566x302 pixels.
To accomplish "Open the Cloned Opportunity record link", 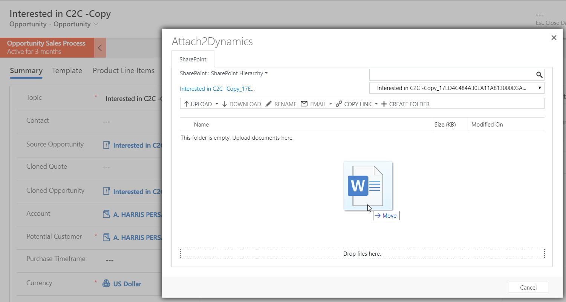I will coord(137,192).
